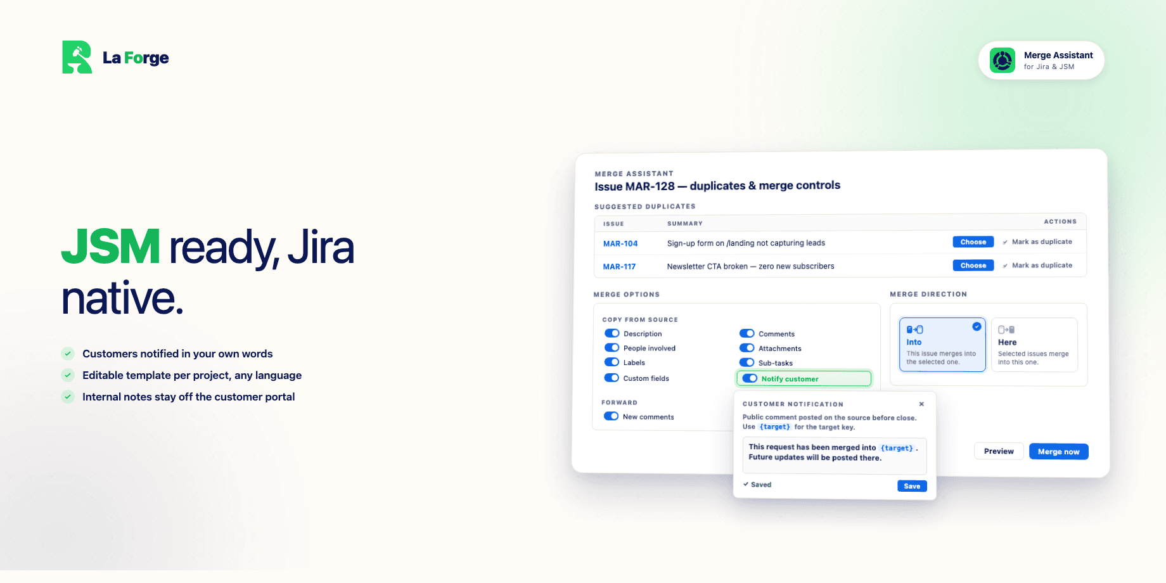Click the ACTIONS column header
This screenshot has height=583, width=1166.
1060,222
